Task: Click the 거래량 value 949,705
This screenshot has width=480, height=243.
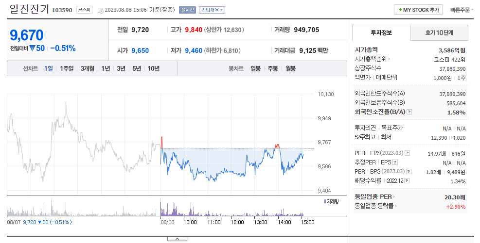Action: (306, 30)
